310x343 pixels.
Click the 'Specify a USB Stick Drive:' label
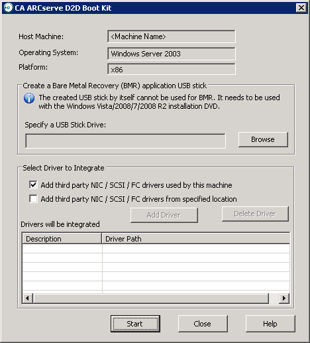click(65, 125)
